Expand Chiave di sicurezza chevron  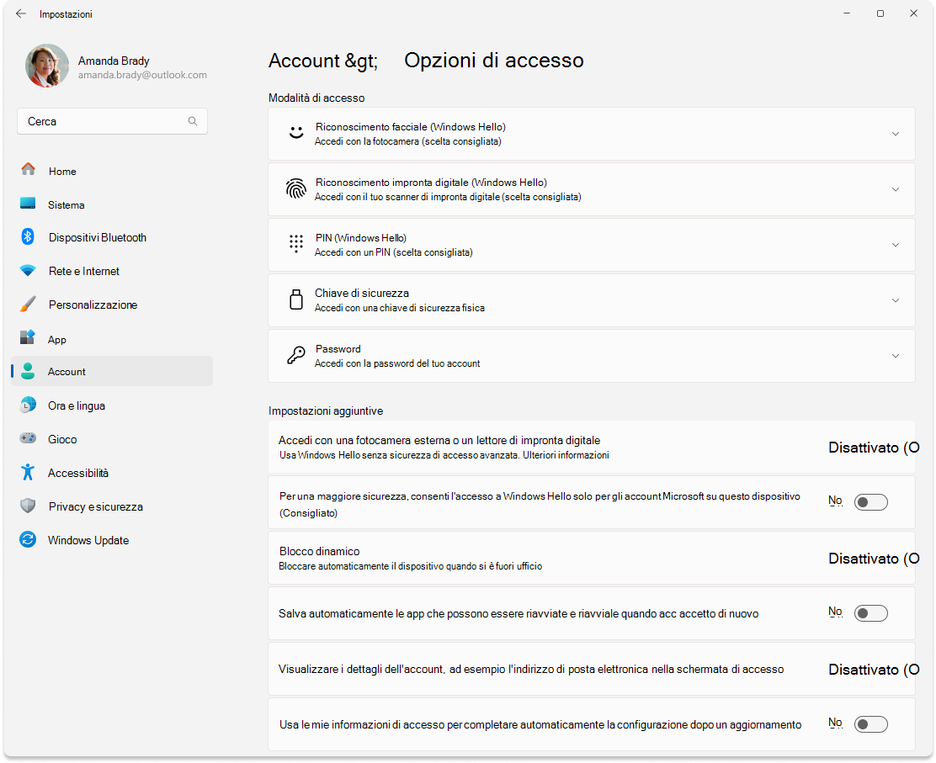click(x=896, y=300)
